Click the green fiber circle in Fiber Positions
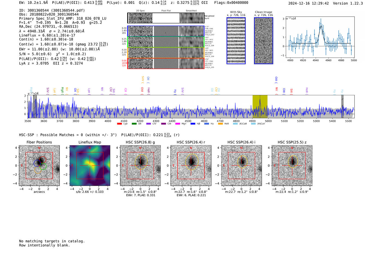This screenshot has height=260, width=382. (x=43, y=166)
